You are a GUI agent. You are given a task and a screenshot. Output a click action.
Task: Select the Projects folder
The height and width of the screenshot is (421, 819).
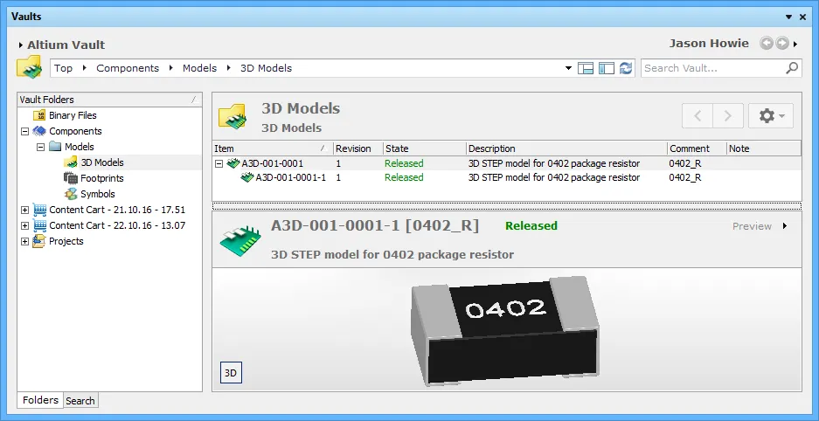[x=66, y=241]
